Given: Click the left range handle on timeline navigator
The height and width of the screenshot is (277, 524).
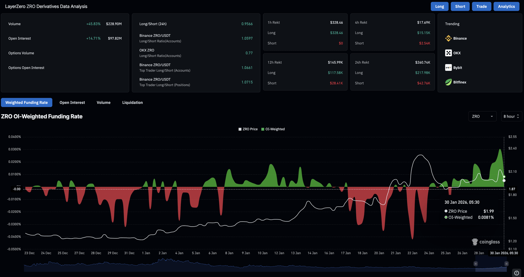Looking at the screenshot, I should (476, 264).
